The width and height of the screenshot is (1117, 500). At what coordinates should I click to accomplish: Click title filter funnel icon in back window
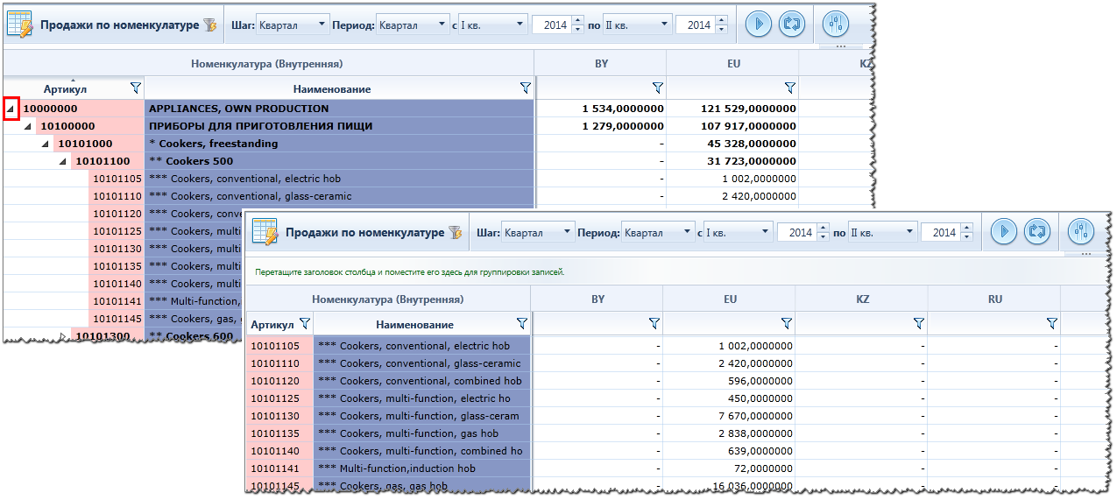[210, 25]
